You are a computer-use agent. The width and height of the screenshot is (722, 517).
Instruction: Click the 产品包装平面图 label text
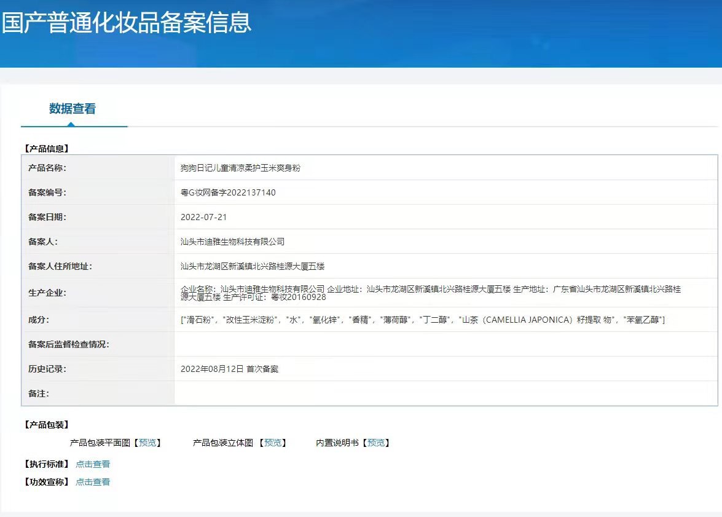pyautogui.click(x=100, y=443)
